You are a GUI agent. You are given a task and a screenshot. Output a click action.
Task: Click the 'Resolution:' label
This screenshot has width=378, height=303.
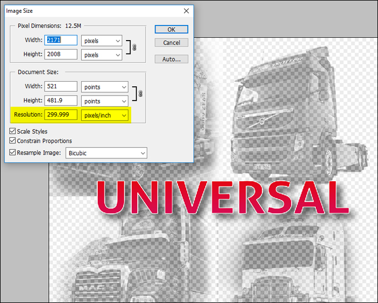(28, 115)
